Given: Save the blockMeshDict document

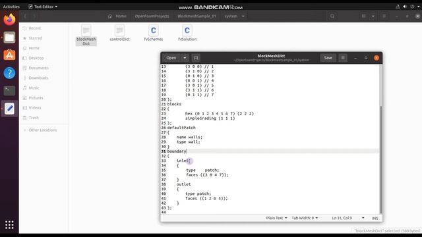Looking at the screenshot, I should click(328, 58).
